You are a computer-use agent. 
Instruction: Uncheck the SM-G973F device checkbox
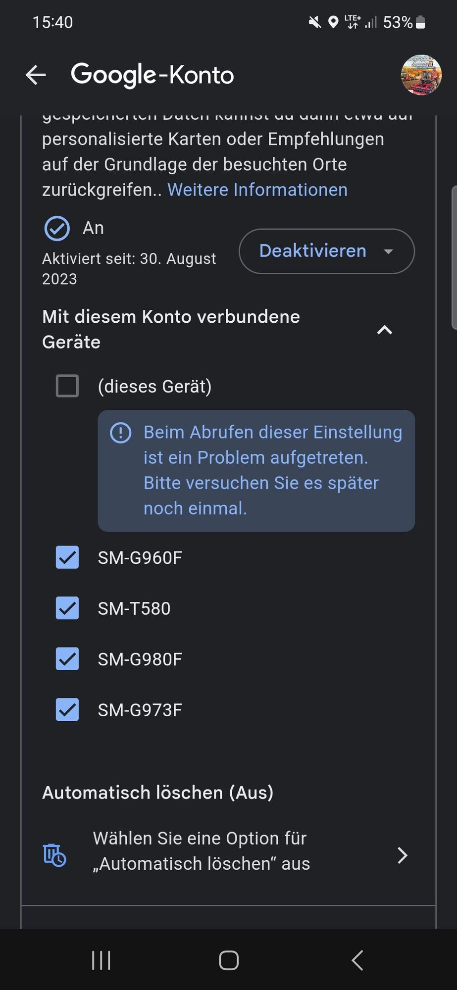(x=67, y=710)
